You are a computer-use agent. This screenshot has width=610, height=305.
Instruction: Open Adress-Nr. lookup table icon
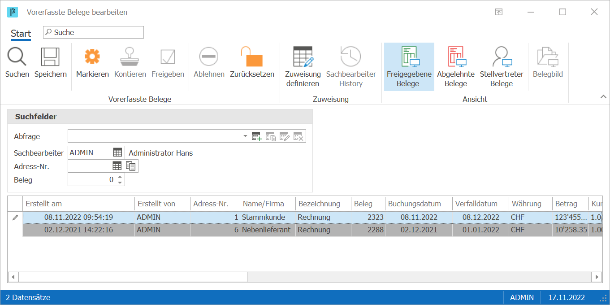[x=117, y=166]
